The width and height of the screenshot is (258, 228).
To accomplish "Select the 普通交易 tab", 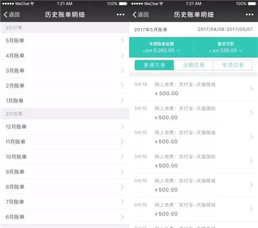I will point(154,65).
